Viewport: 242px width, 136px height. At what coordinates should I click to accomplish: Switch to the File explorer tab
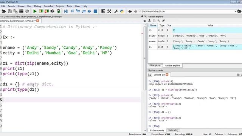155,65
